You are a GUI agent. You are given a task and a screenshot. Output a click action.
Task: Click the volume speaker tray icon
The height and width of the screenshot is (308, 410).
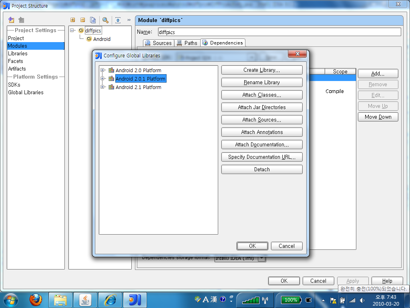point(362,300)
